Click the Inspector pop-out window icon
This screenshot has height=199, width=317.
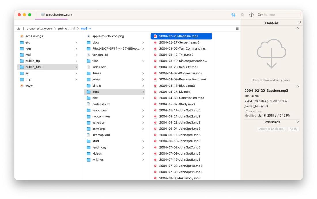point(299,22)
